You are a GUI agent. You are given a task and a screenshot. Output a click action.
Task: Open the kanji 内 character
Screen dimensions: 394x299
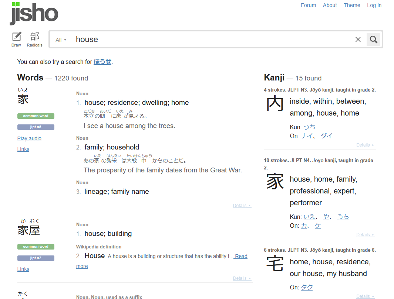click(275, 105)
